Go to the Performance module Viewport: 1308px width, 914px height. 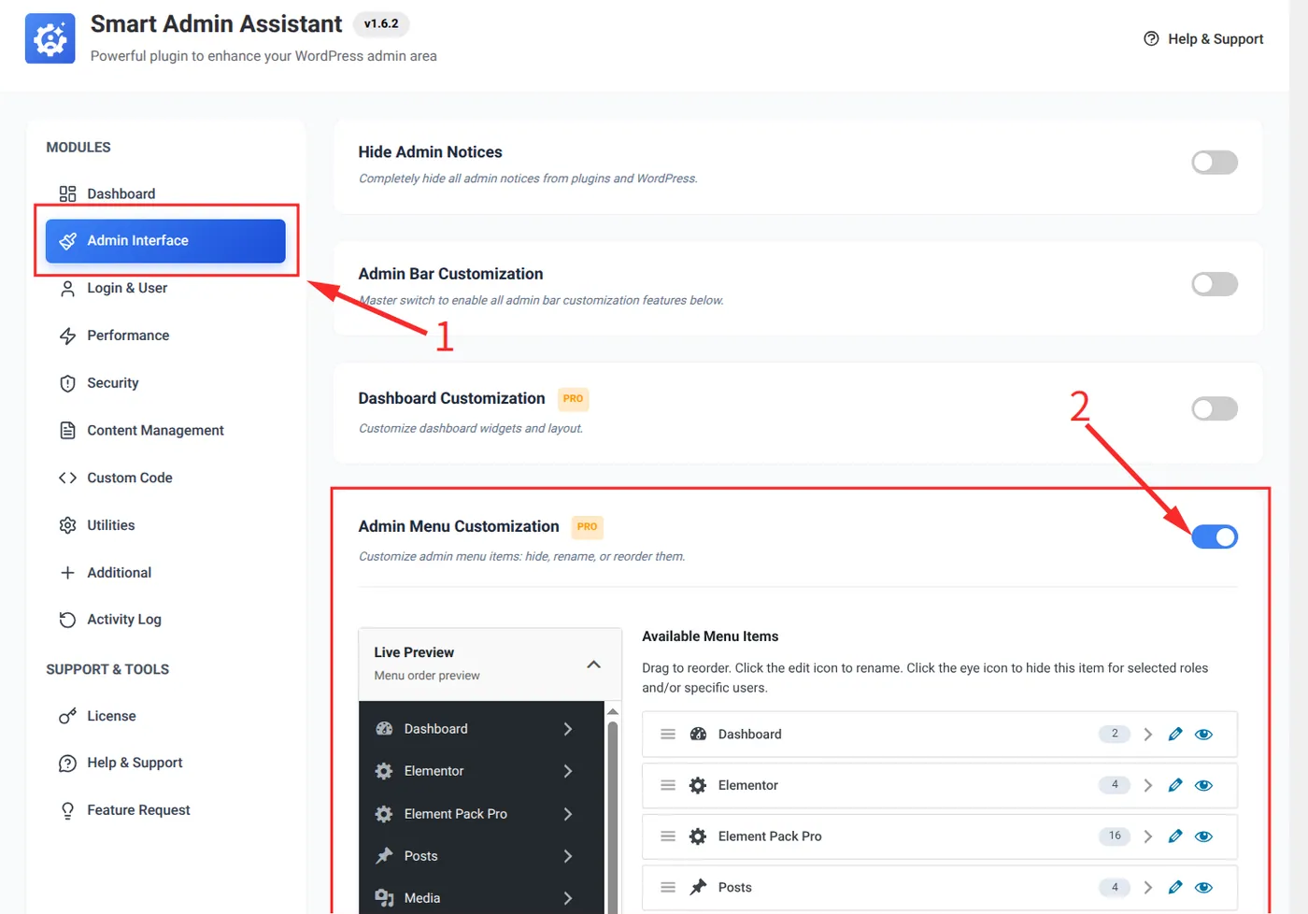165,336
